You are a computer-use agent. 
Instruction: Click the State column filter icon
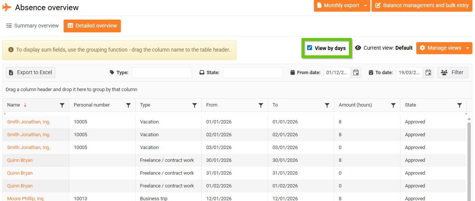[460, 106]
